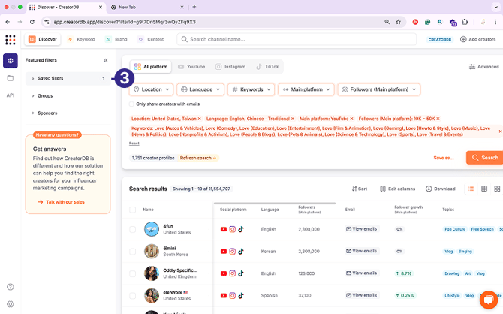Viewport: 503px width, 314px height.
Task: Open the Main platform dropdown
Action: (306, 89)
